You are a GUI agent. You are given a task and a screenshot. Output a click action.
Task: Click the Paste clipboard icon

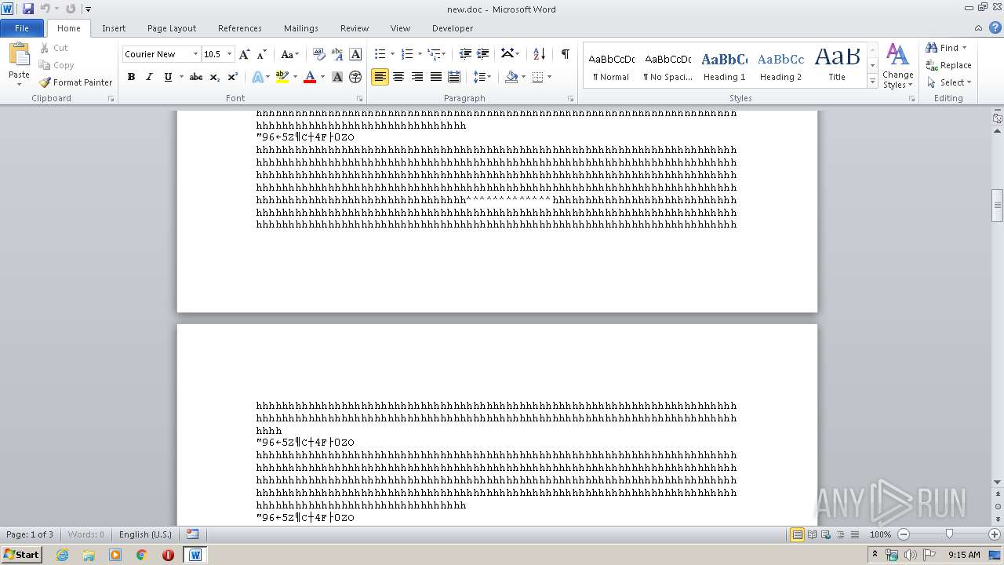(19, 55)
